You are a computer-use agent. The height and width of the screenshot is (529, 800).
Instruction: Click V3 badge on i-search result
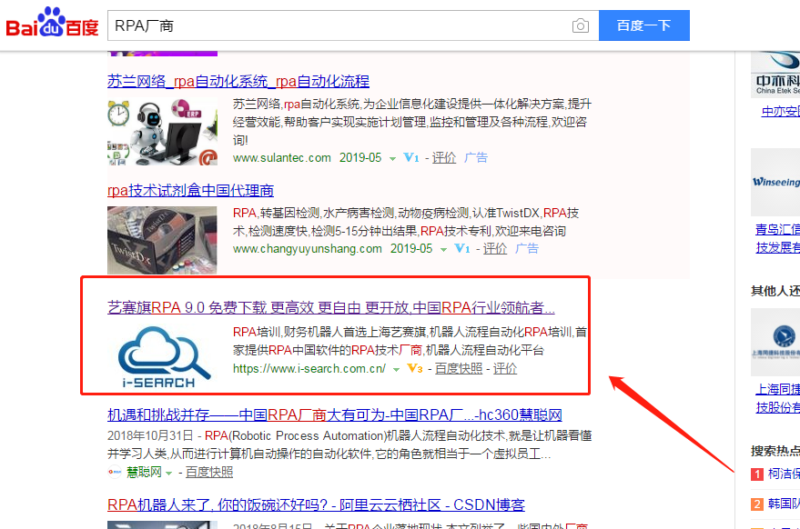[x=414, y=368]
